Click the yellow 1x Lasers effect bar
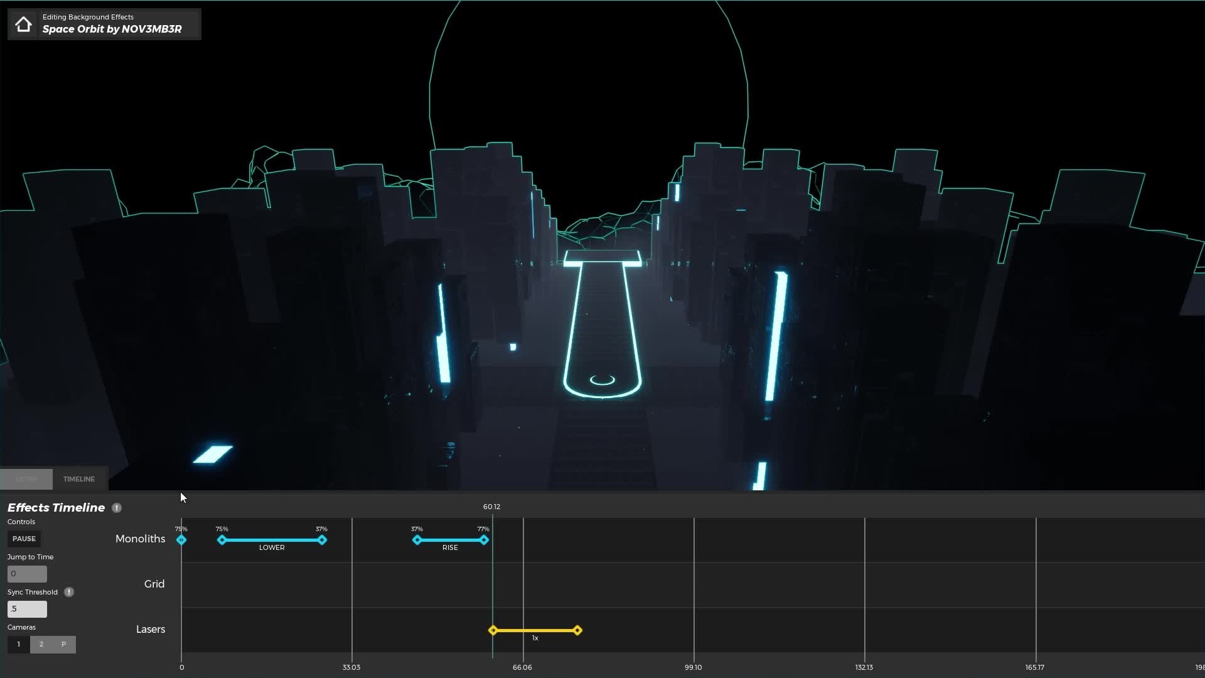 click(x=535, y=630)
